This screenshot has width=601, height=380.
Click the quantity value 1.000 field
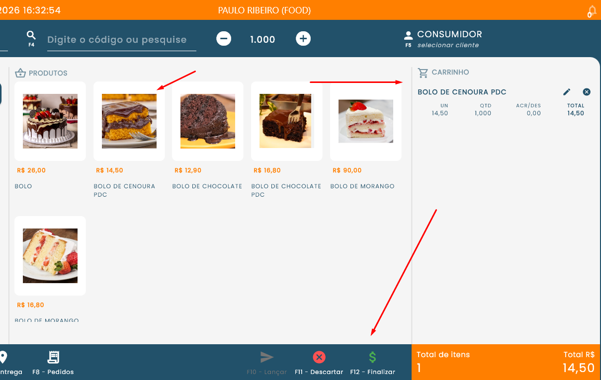pos(262,39)
